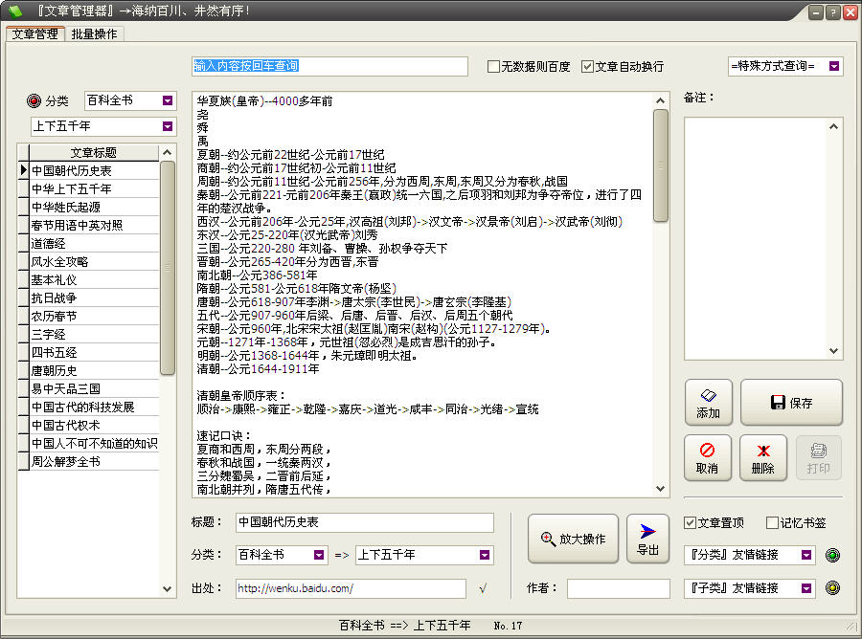Uncheck the 文章自动换行 checkbox

[588, 67]
